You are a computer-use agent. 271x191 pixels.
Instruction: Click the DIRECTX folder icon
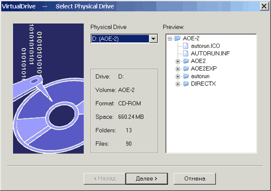(186, 84)
